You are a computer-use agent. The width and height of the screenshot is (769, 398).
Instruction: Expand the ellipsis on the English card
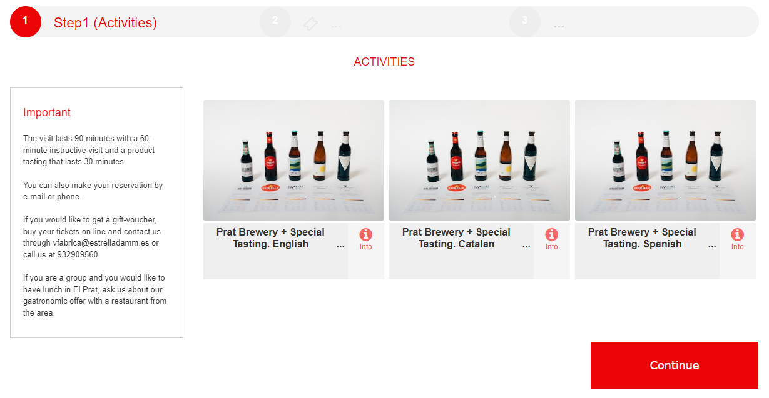(340, 246)
